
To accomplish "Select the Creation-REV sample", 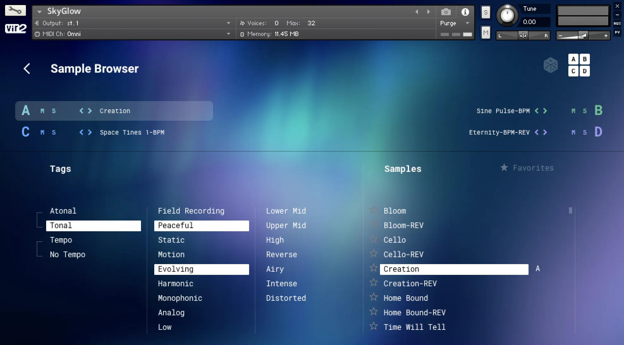I will coord(410,283).
